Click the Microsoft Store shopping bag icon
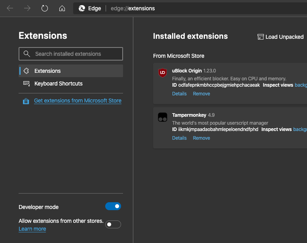The width and height of the screenshot is (307, 243). pyautogui.click(x=26, y=101)
